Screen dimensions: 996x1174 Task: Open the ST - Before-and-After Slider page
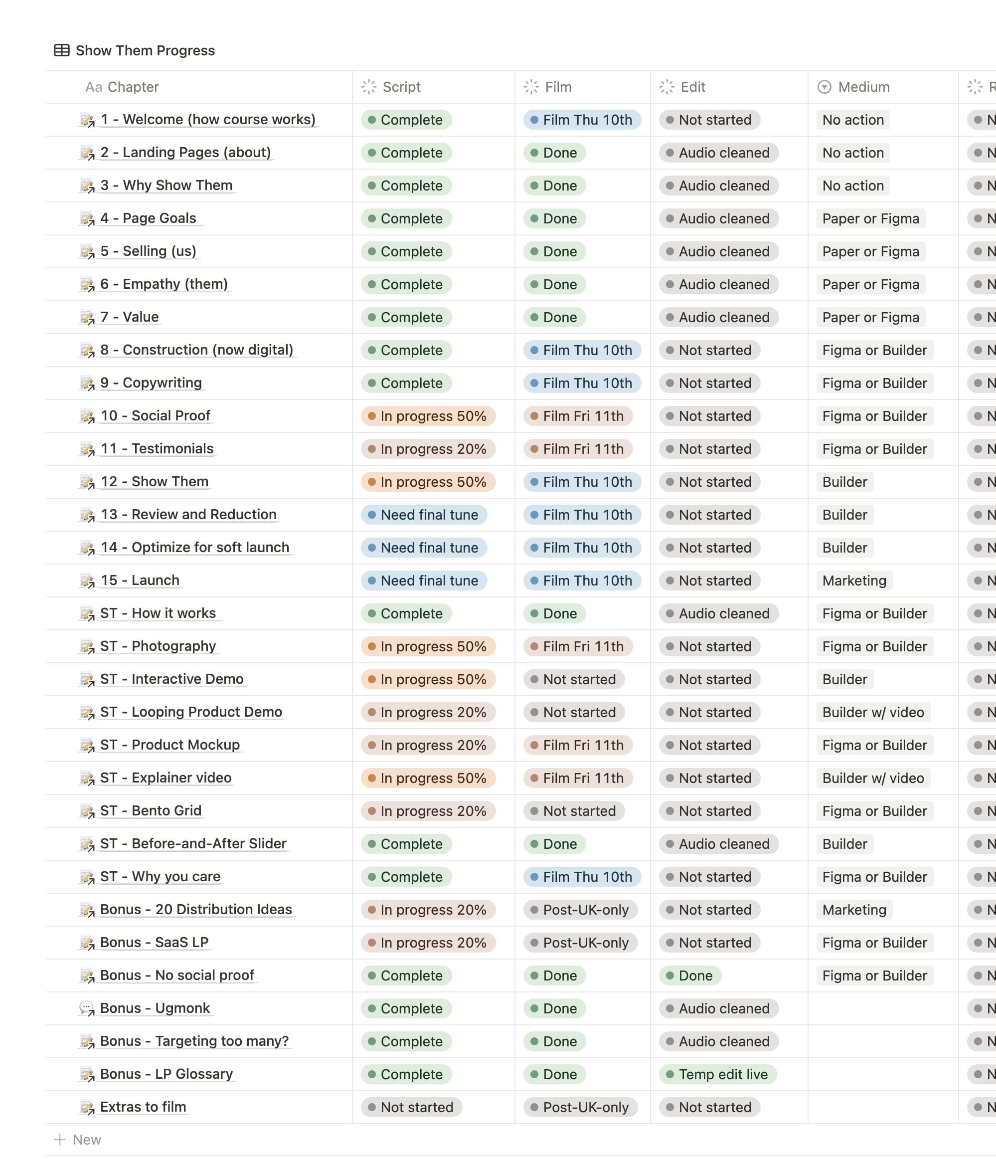point(193,843)
